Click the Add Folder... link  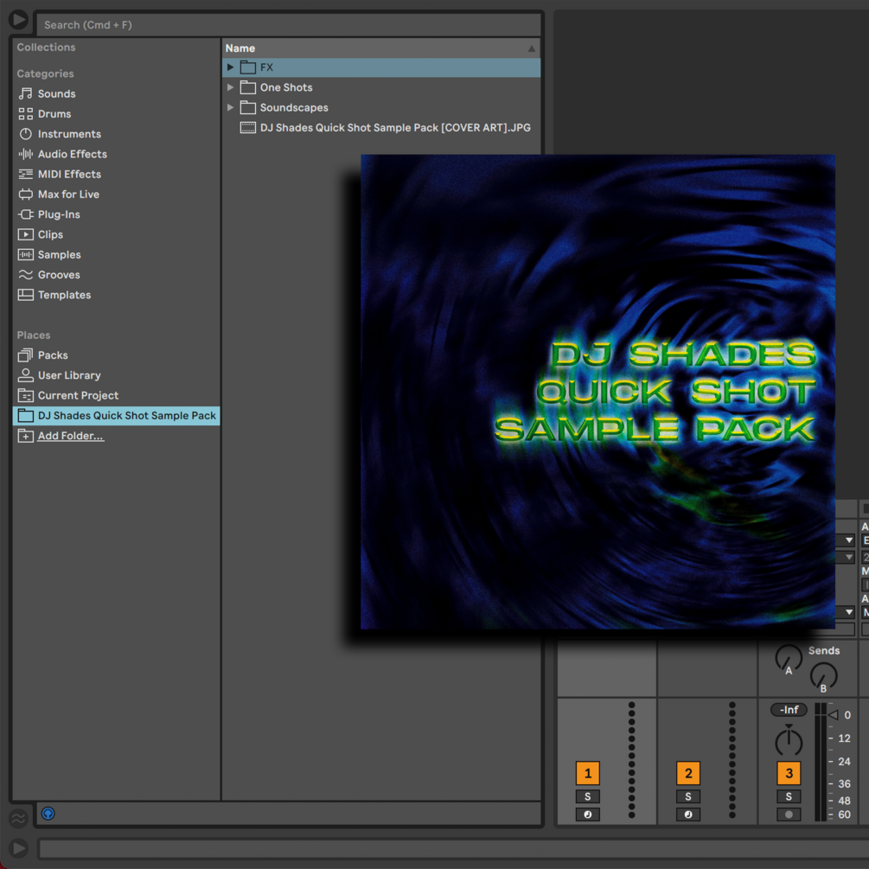[x=71, y=436]
